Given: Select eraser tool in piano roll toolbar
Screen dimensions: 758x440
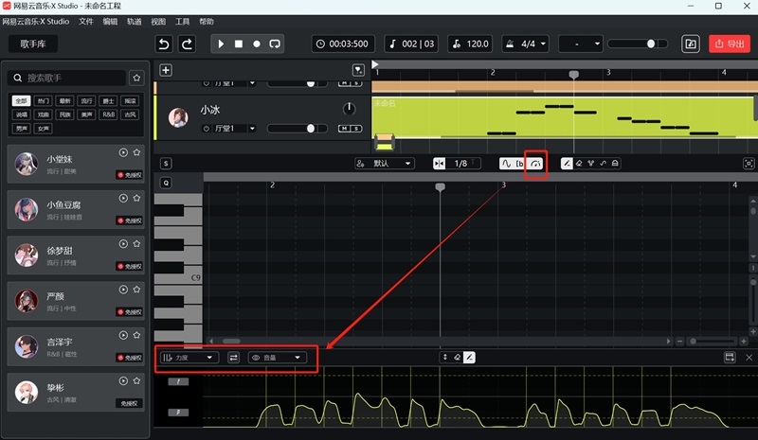Looking at the screenshot, I should click(x=579, y=164).
